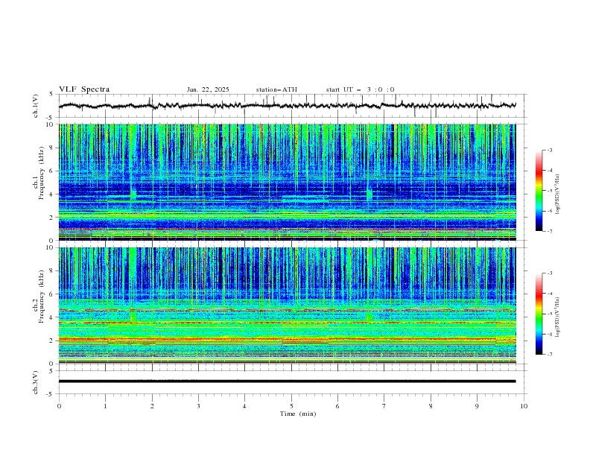Image resolution: width=590 pixels, height=456 pixels.
Task: Select the ch.2 "Frequency (kHz)" axis label
Action: click(x=42, y=296)
